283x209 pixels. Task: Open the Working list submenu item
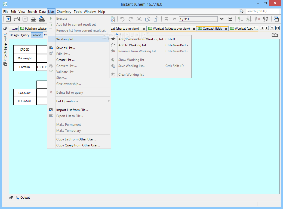[x=79, y=39]
